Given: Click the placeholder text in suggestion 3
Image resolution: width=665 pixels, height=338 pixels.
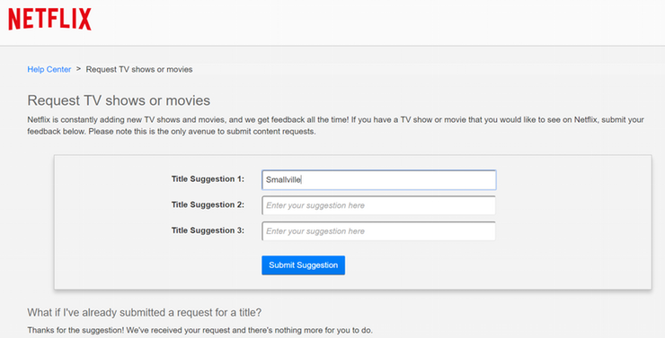Looking at the screenshot, I should pos(315,231).
